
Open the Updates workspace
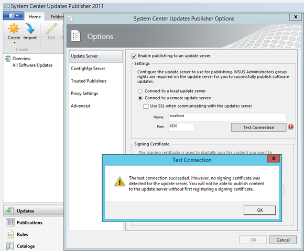(x=34, y=211)
